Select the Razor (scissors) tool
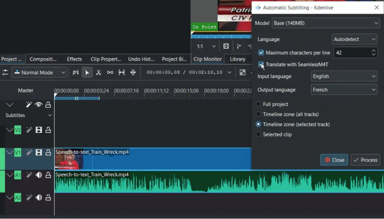This screenshot has height=219, width=384. tap(99, 72)
